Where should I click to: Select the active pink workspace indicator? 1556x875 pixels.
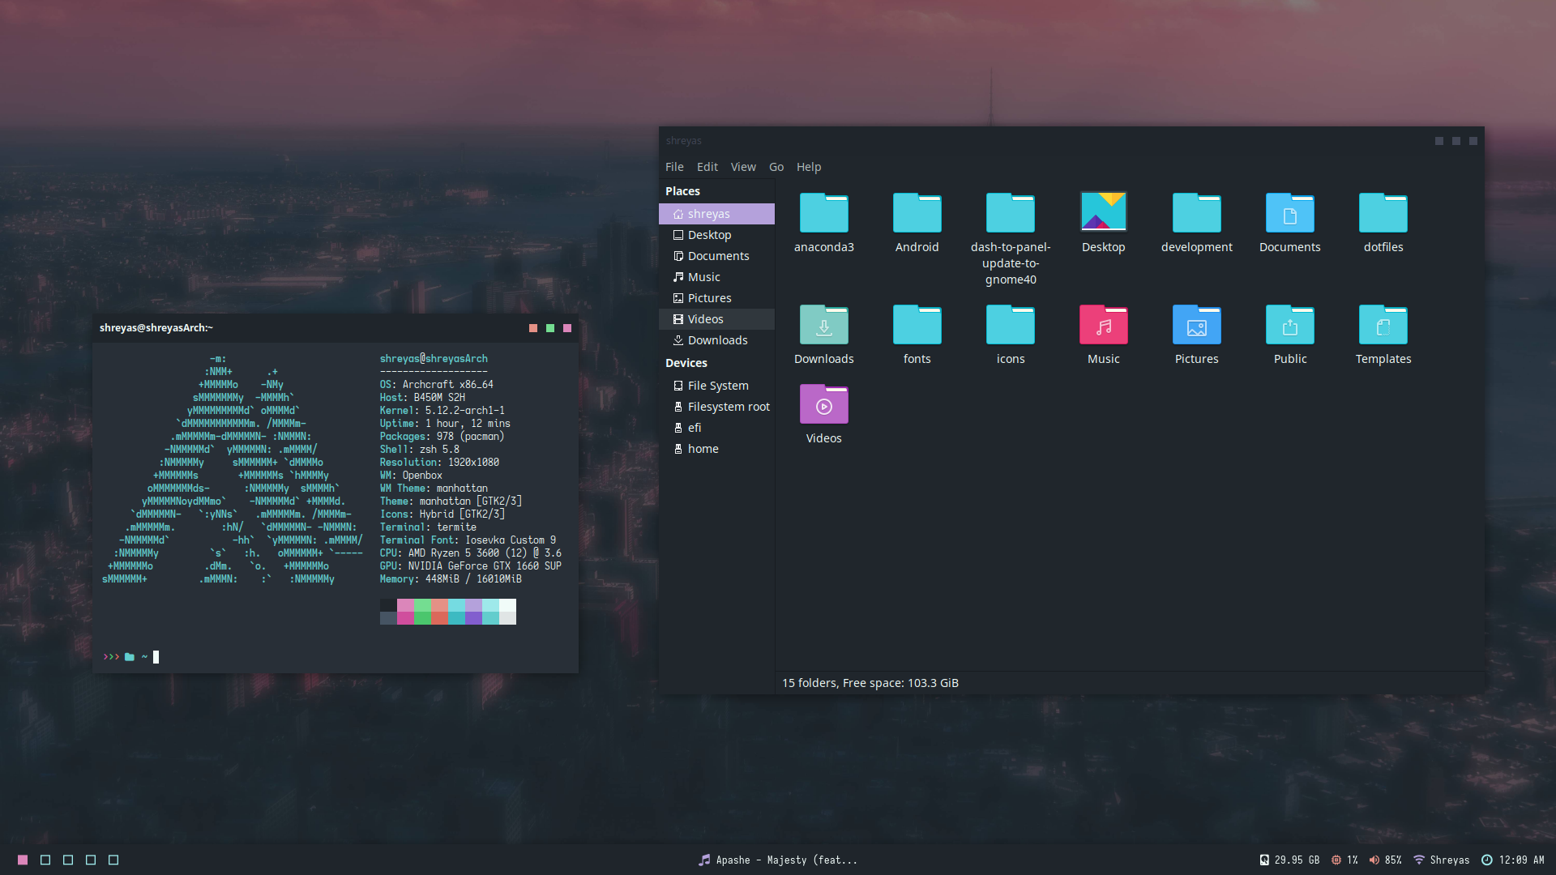[23, 860]
